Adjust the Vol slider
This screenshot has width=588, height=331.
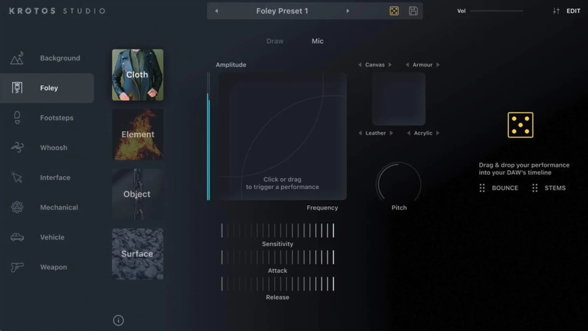pos(496,11)
